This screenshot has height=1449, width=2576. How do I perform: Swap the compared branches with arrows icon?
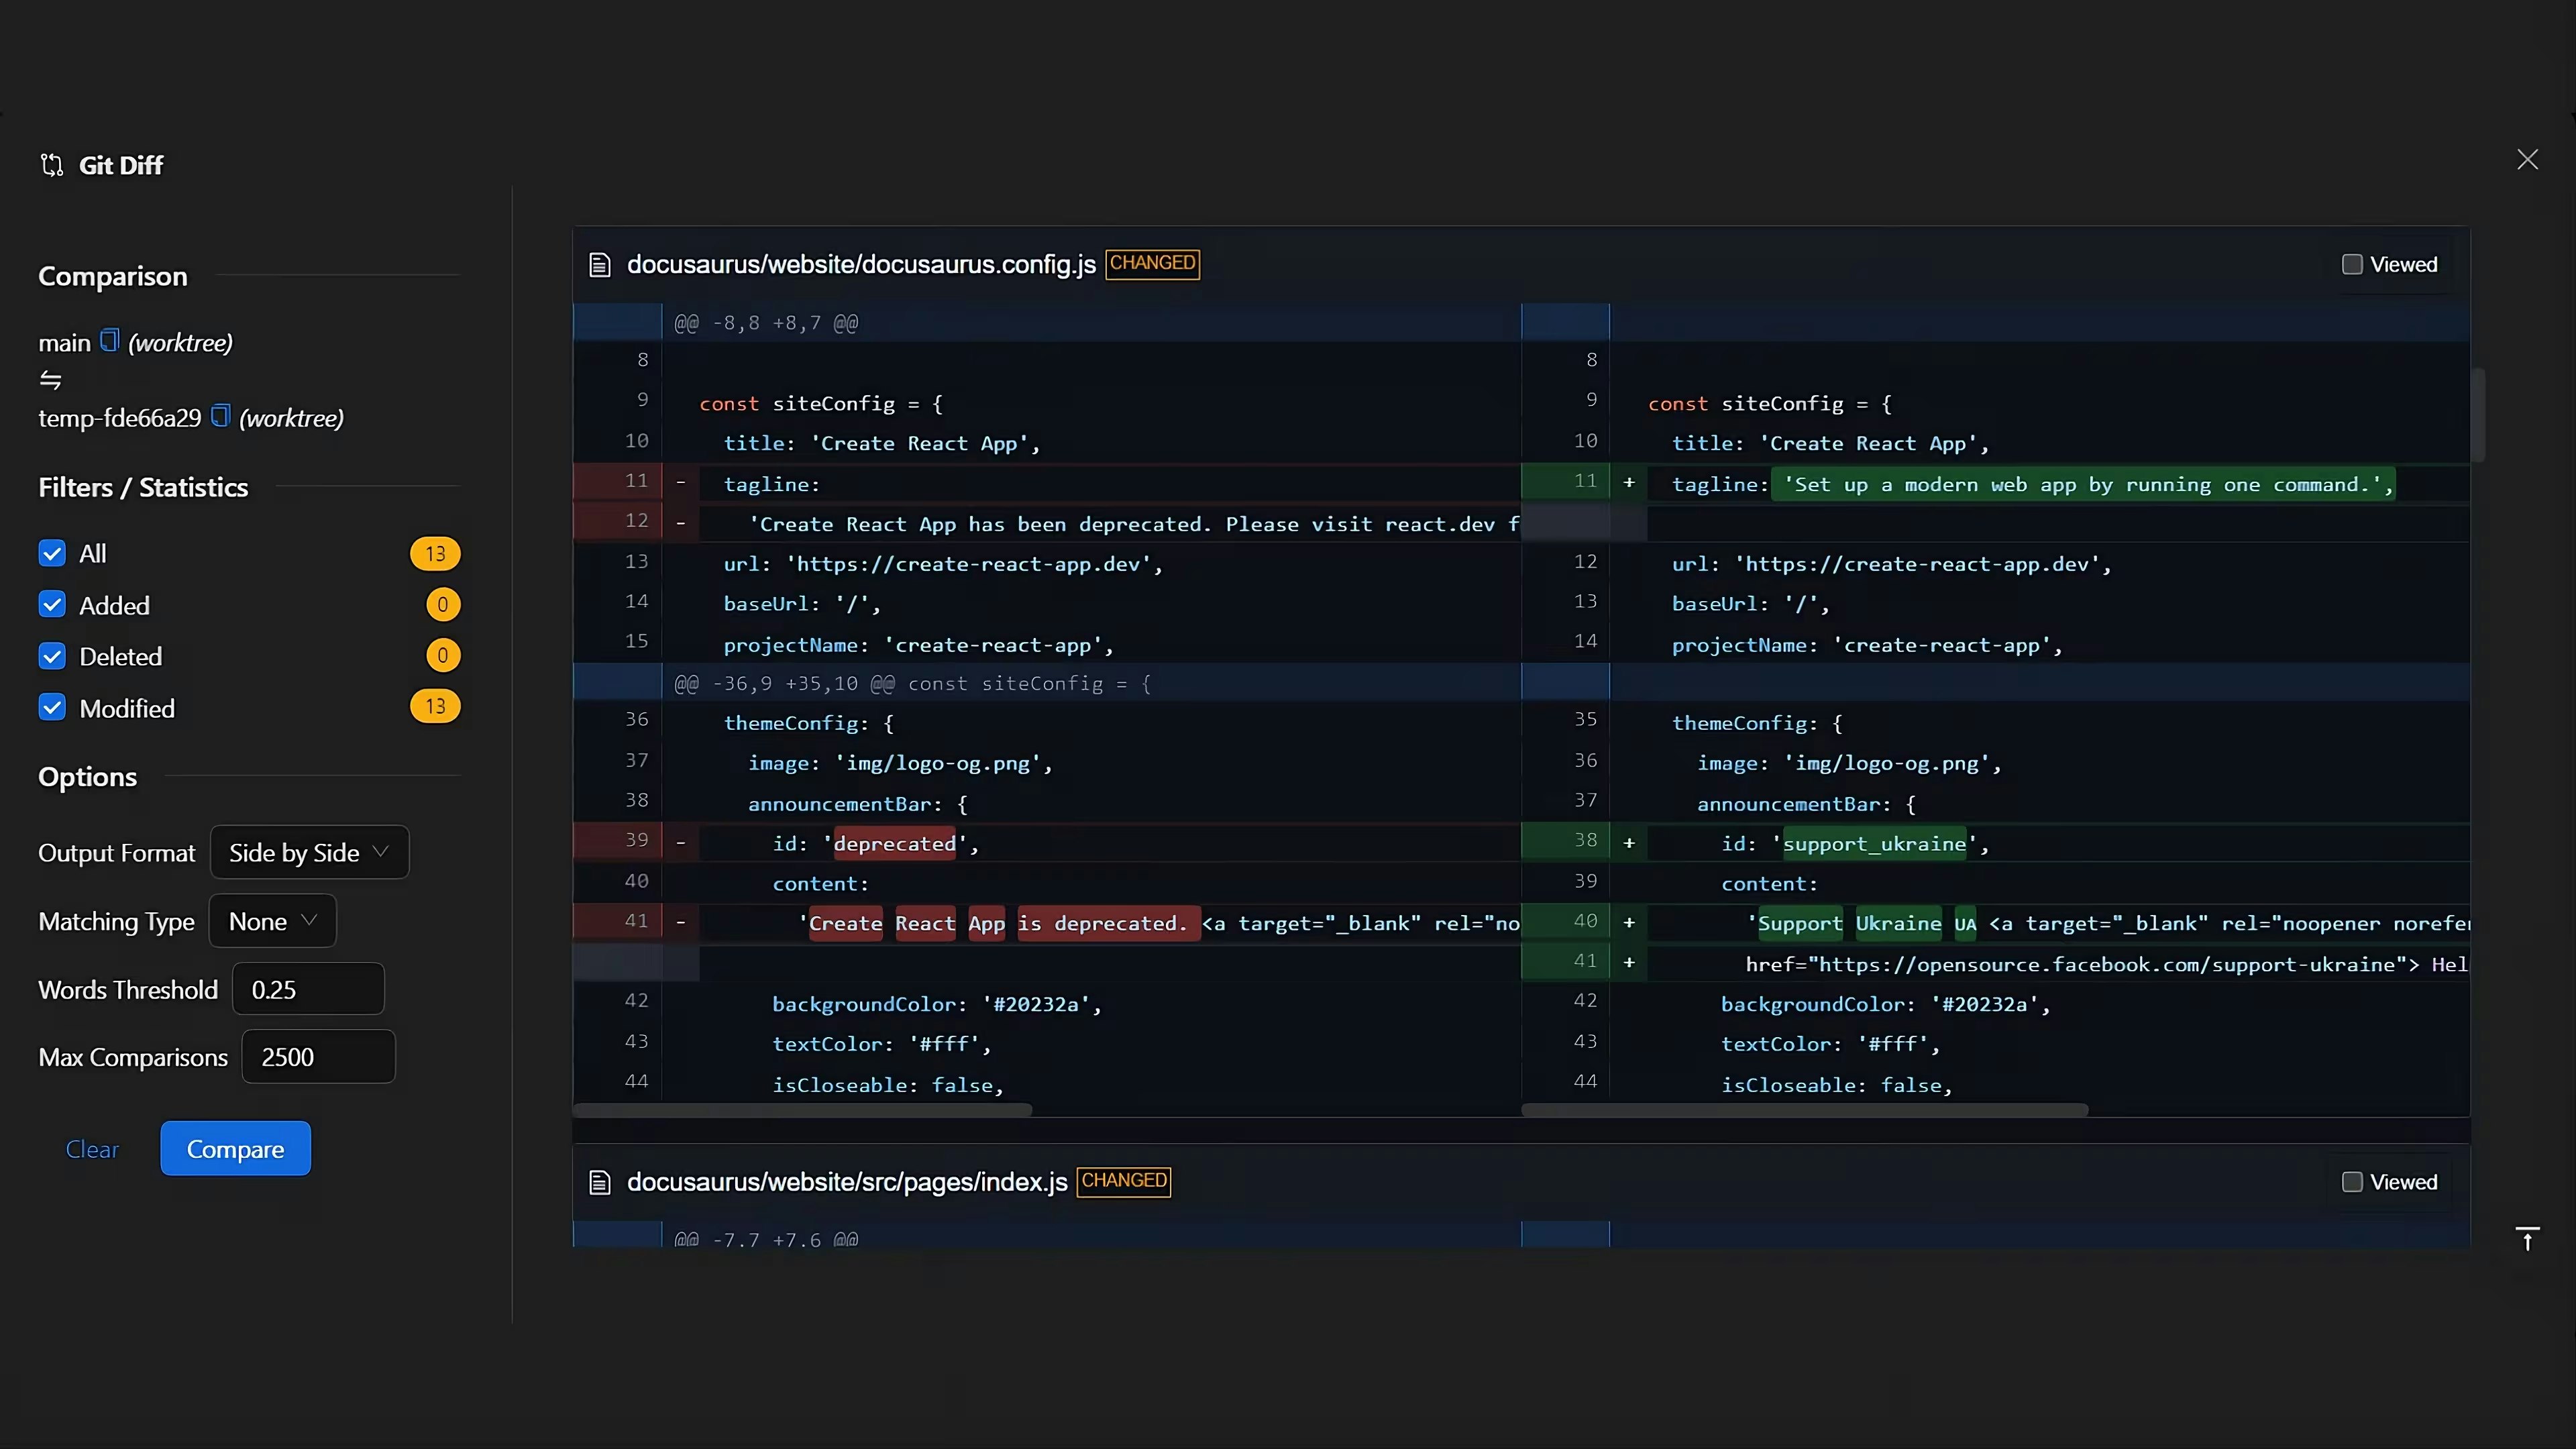pos(51,380)
